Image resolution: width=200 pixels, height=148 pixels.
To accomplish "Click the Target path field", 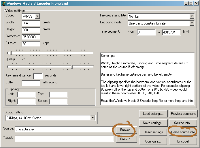I will [64, 138].
